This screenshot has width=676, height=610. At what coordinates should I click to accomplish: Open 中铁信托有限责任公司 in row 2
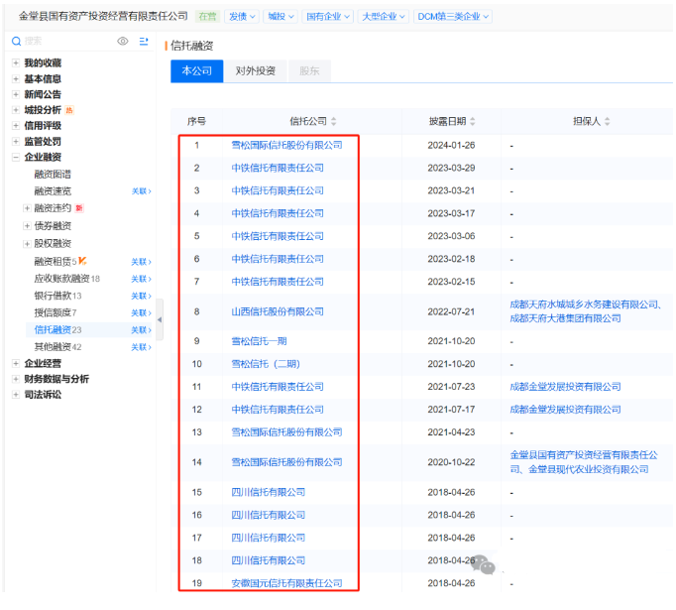[278, 168]
